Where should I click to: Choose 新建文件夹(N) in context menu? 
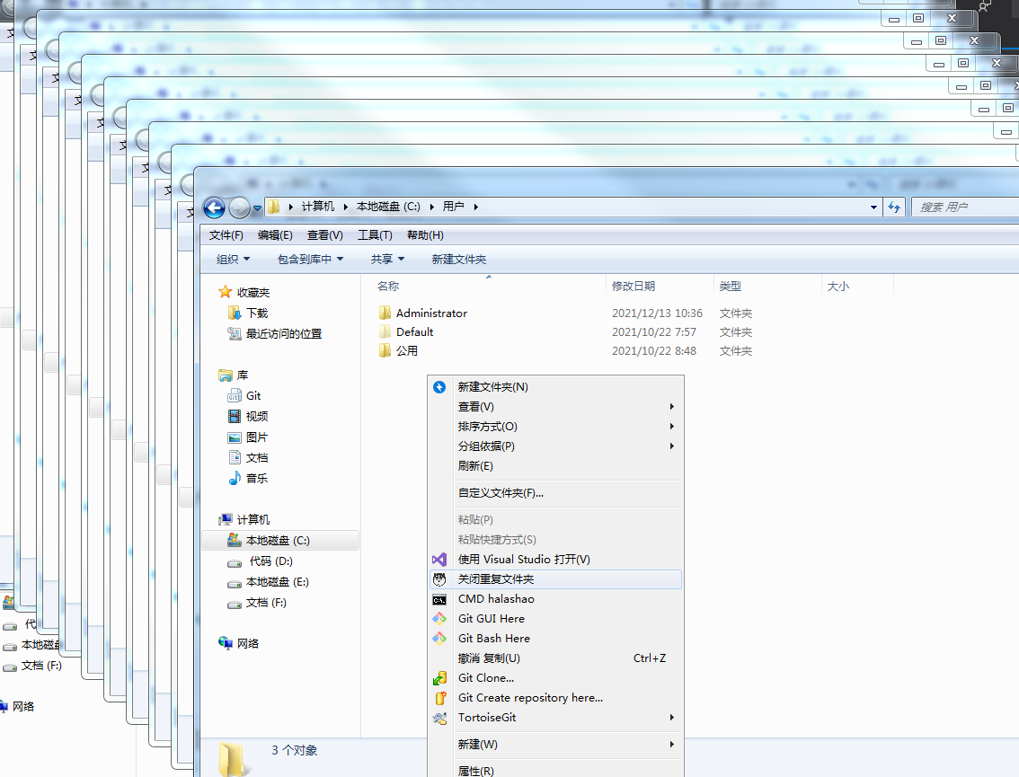pos(555,387)
